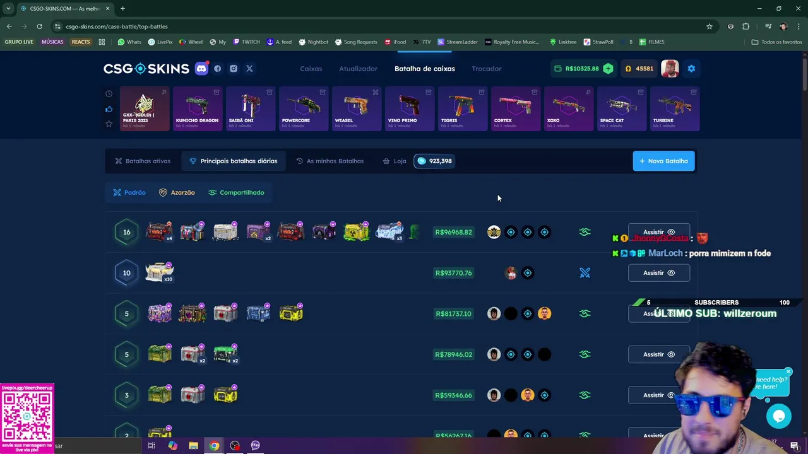Open the Paris 2023 gold drop card
The height and width of the screenshot is (454, 808).
pos(145,109)
